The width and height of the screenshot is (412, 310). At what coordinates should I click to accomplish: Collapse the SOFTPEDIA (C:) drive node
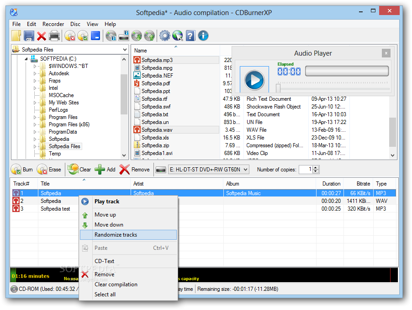[x=26, y=59]
